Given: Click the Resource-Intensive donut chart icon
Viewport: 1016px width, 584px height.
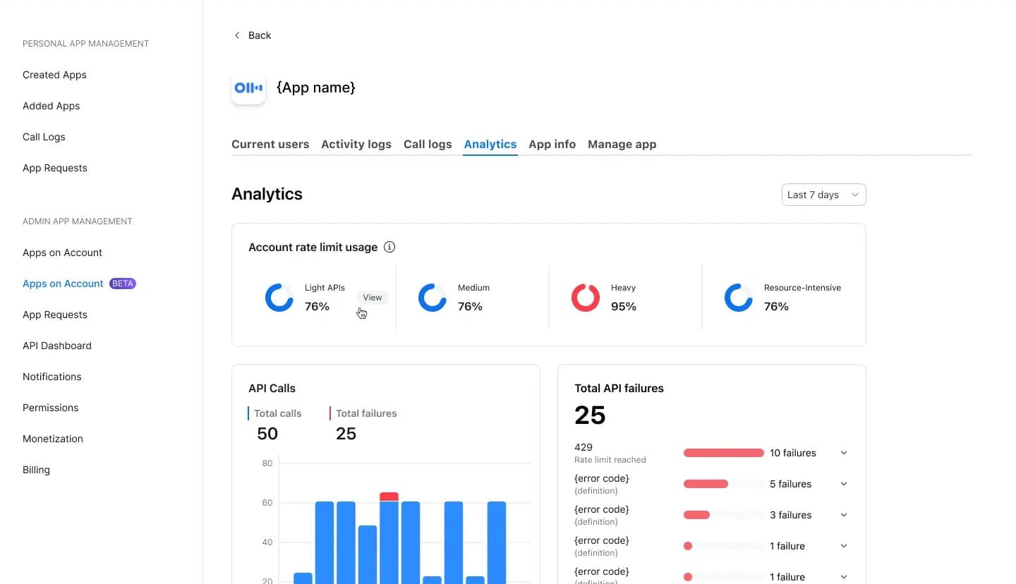Looking at the screenshot, I should pos(739,298).
